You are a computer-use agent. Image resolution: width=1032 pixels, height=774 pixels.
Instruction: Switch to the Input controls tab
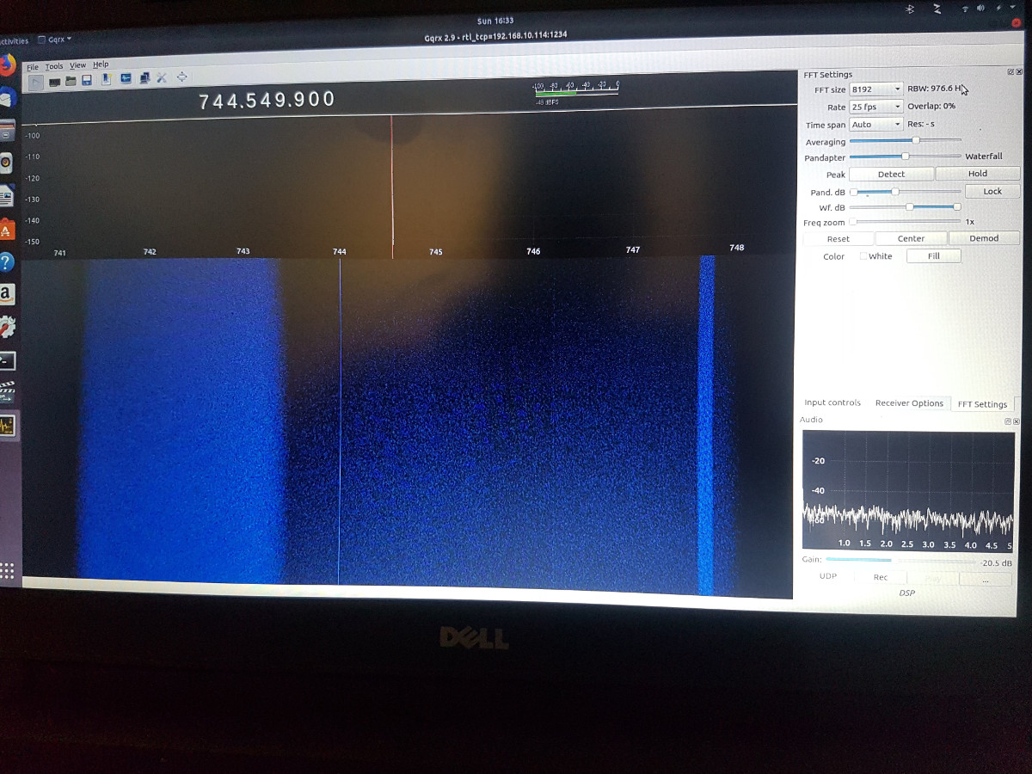pos(832,402)
